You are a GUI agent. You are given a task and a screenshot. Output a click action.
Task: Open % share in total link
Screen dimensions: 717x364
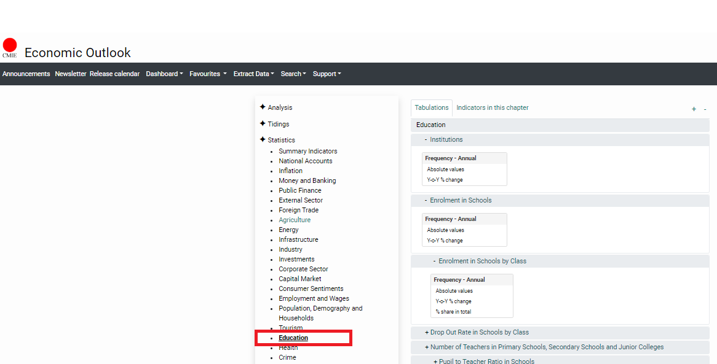click(x=454, y=312)
